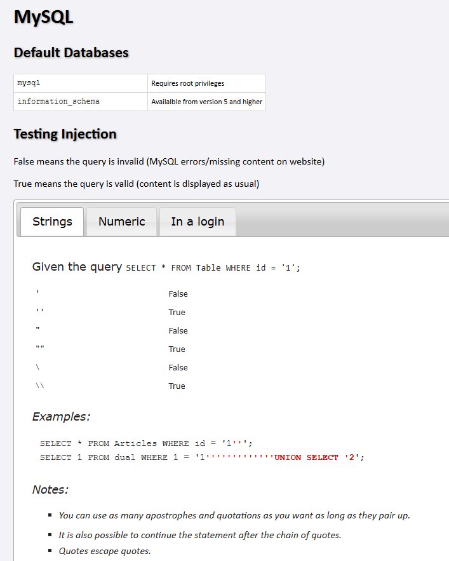The height and width of the screenshot is (561, 449).
Task: Click the 'Requires root privileges' cell
Action: click(x=206, y=83)
